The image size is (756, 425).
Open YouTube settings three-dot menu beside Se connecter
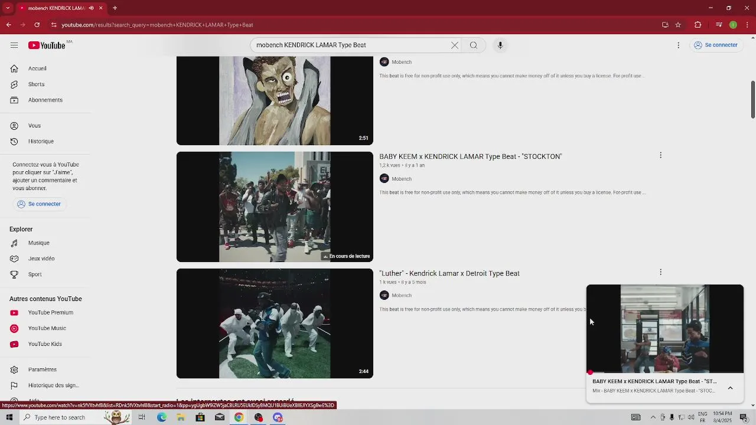(x=679, y=45)
